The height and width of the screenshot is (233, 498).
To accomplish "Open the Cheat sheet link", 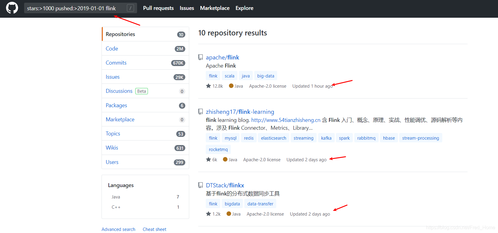I will tap(155, 229).
